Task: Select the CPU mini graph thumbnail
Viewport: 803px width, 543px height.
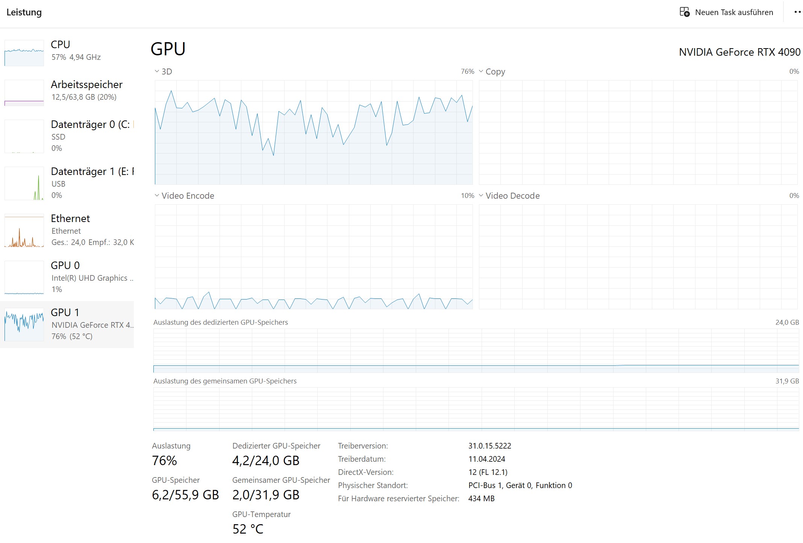Action: point(24,53)
